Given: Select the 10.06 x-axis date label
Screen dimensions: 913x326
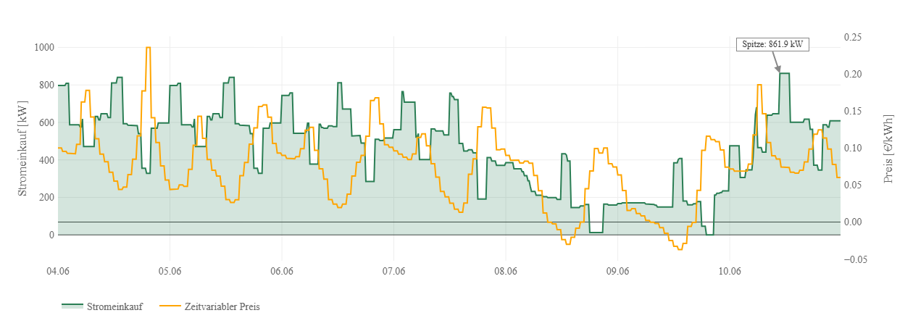Looking at the screenshot, I should (x=729, y=272).
